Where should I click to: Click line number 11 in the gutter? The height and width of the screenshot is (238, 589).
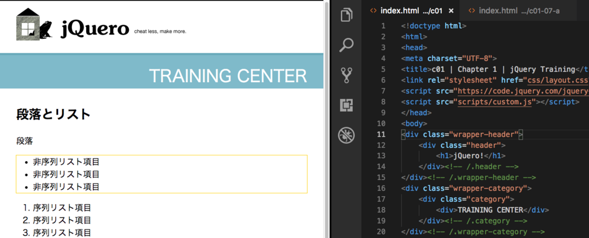[381, 135]
